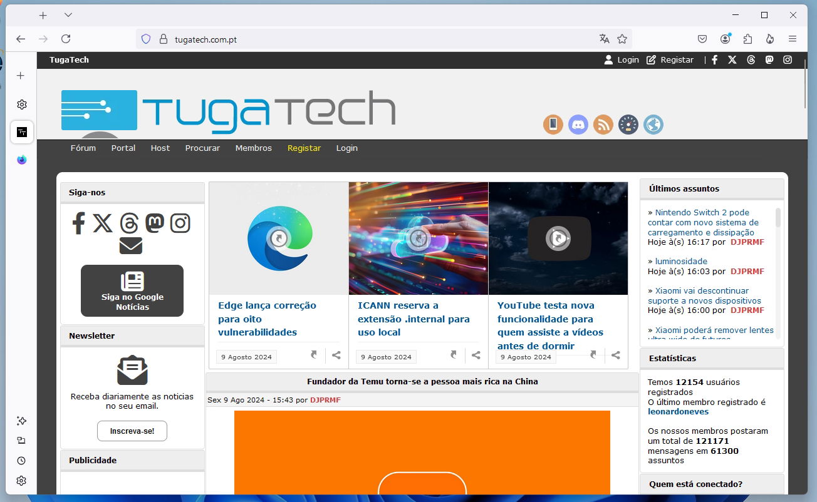
Task: Click share icon under YouTube article
Action: (x=616, y=355)
